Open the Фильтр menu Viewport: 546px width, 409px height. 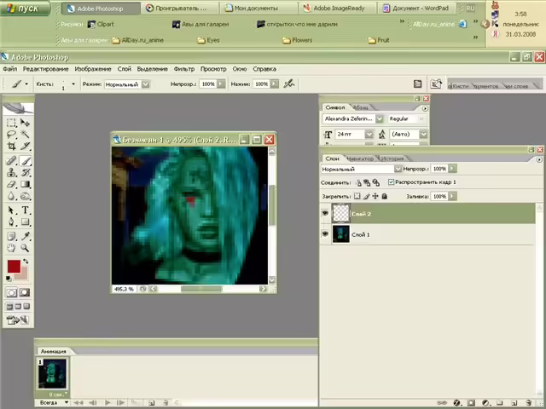[x=184, y=69]
